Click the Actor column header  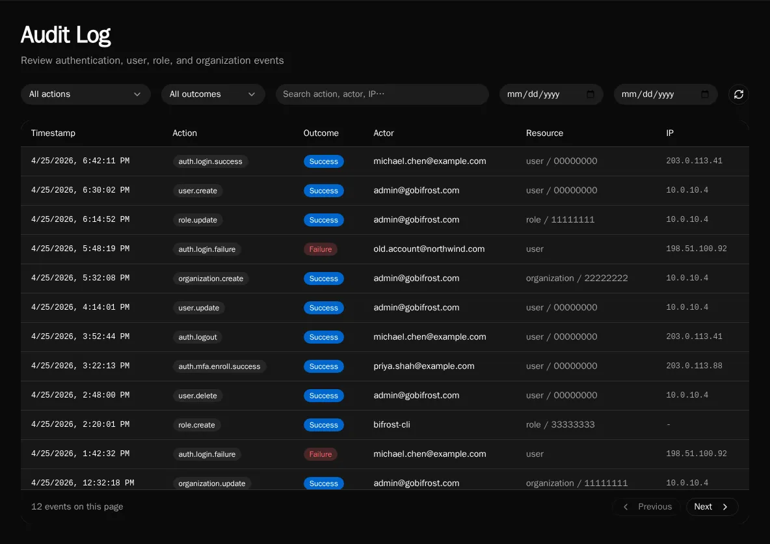pyautogui.click(x=384, y=133)
